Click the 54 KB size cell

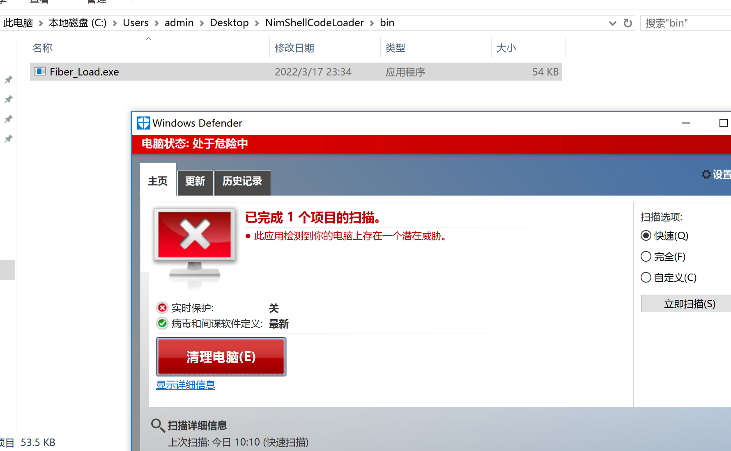point(545,72)
